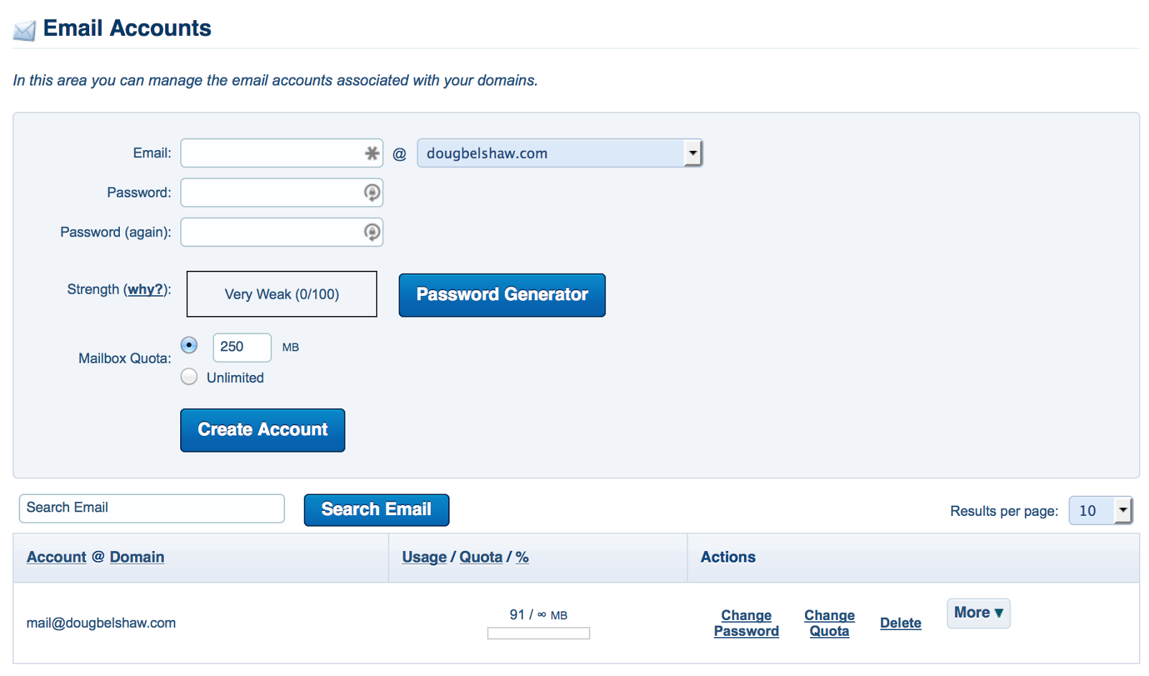This screenshot has height=676, width=1149.
Task: Change Password for mail@dougbelshaw.com
Action: 746,622
